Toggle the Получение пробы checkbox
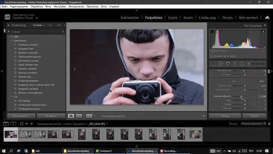Image resolution: width=273 pixels, height=154 pixels. 99,116
